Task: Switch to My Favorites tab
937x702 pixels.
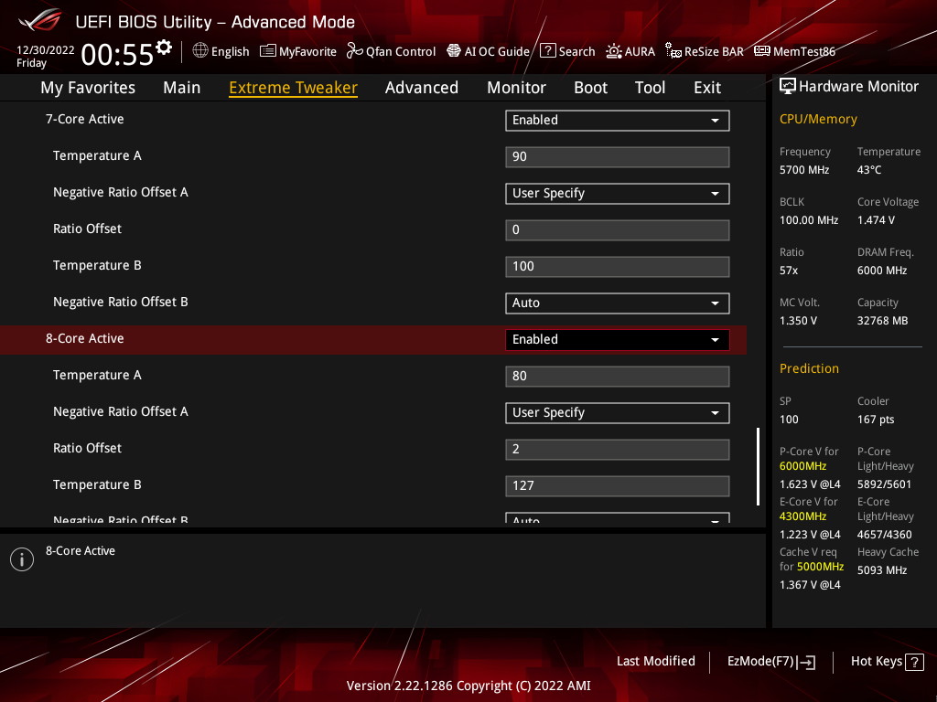Action: 88,88
